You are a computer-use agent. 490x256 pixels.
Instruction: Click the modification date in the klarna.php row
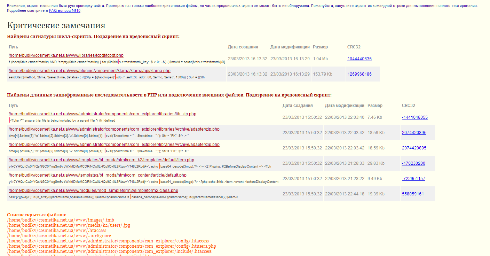pos(290,74)
